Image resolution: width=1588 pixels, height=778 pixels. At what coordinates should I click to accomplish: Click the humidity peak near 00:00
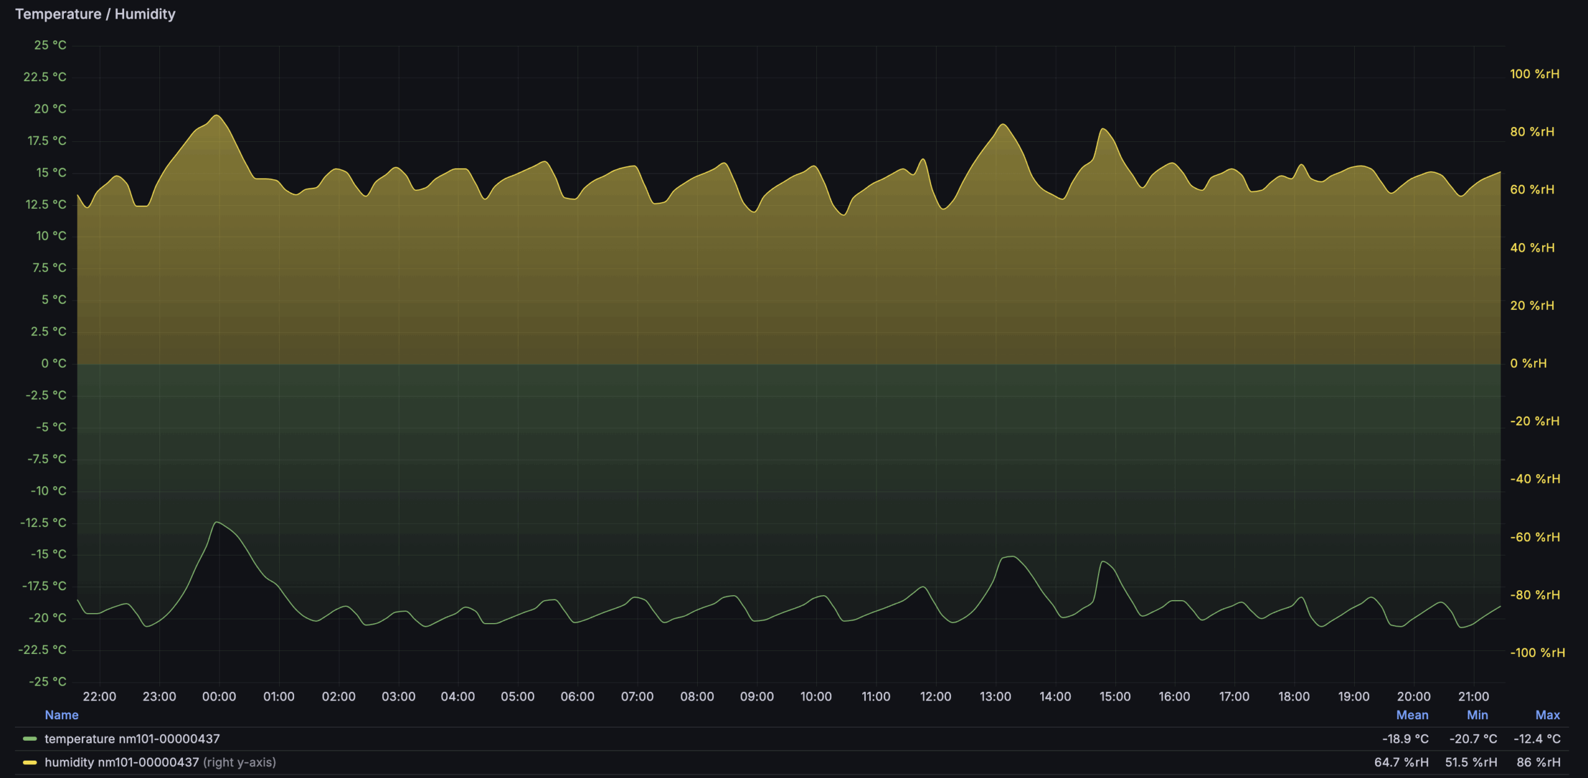click(x=216, y=115)
